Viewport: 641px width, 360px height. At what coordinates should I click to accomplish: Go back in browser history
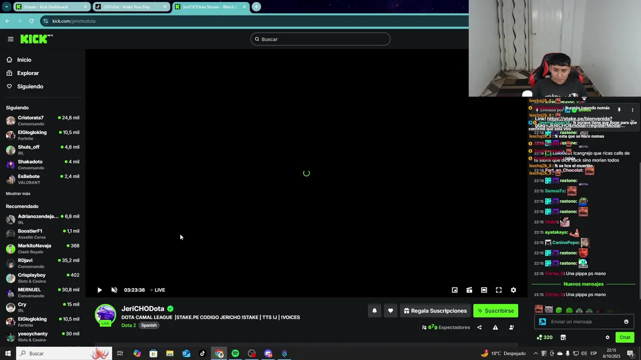pos(7,21)
